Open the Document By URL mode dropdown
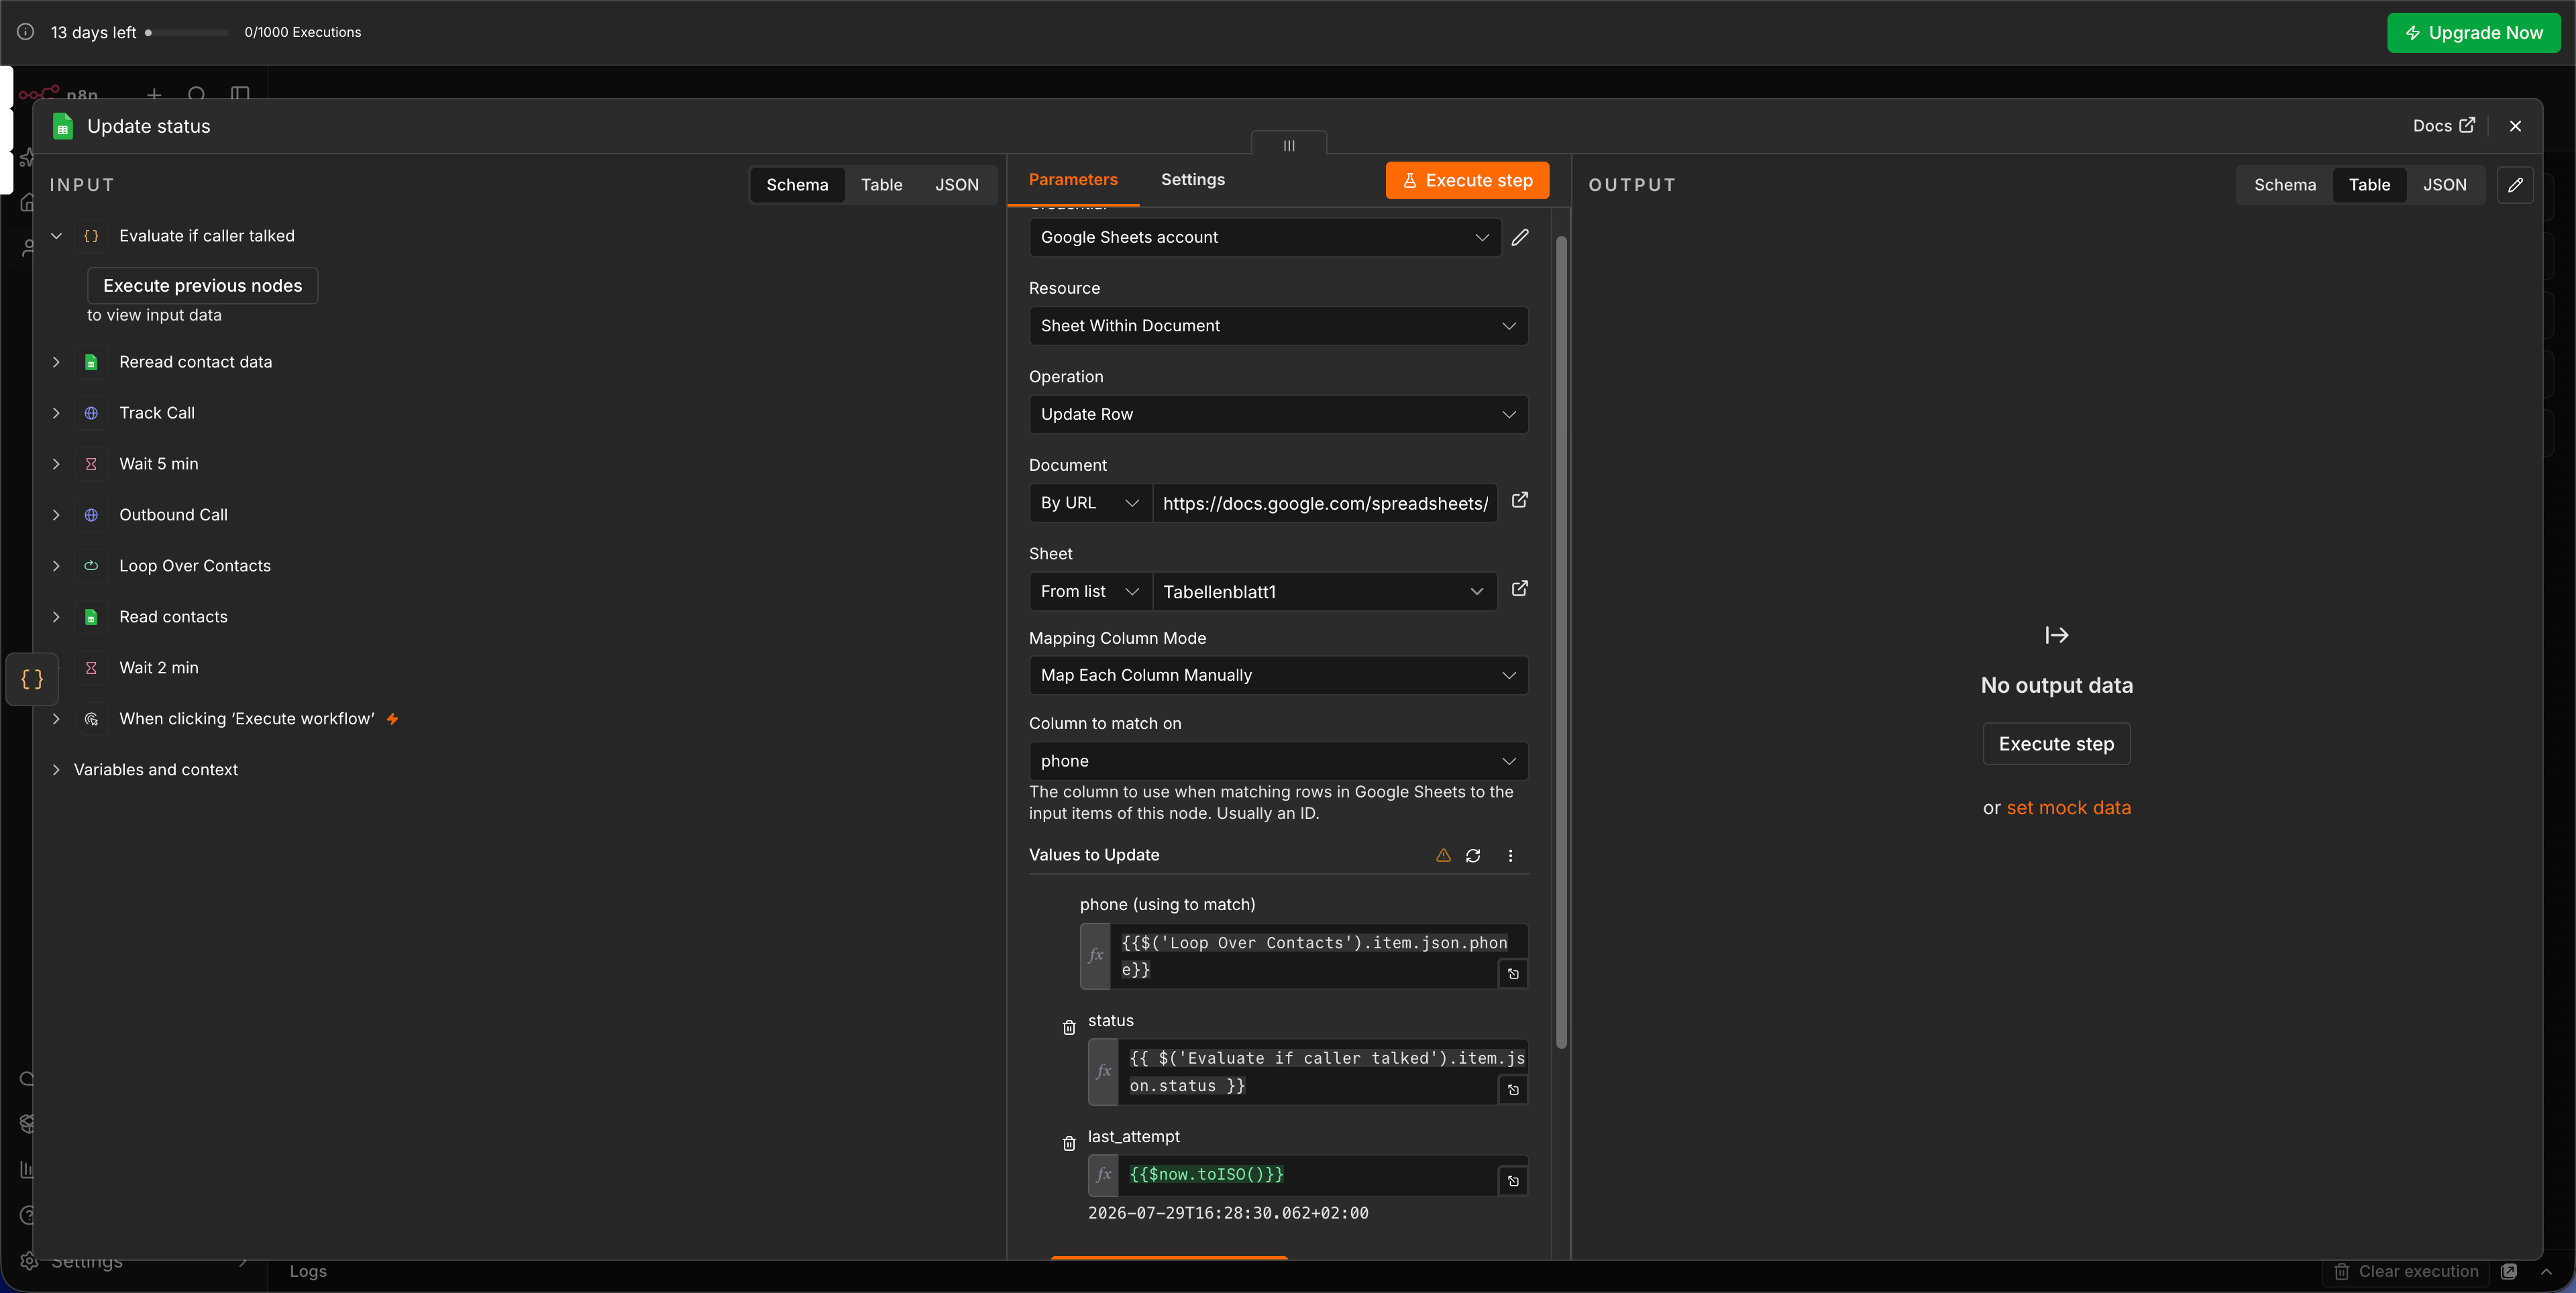 tap(1090, 503)
